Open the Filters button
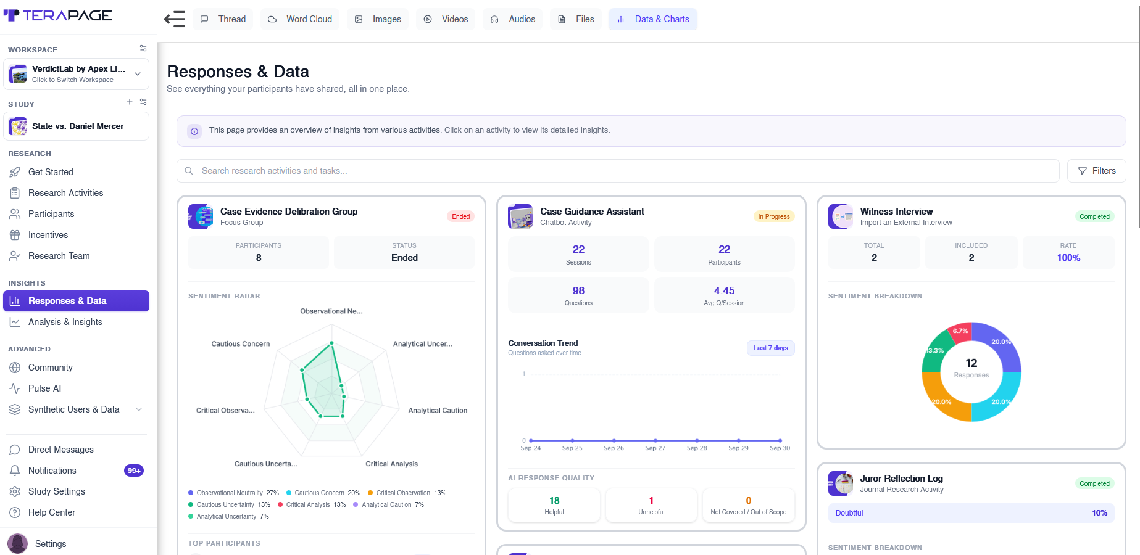Viewport: 1140px width, 555px height. pyautogui.click(x=1096, y=171)
